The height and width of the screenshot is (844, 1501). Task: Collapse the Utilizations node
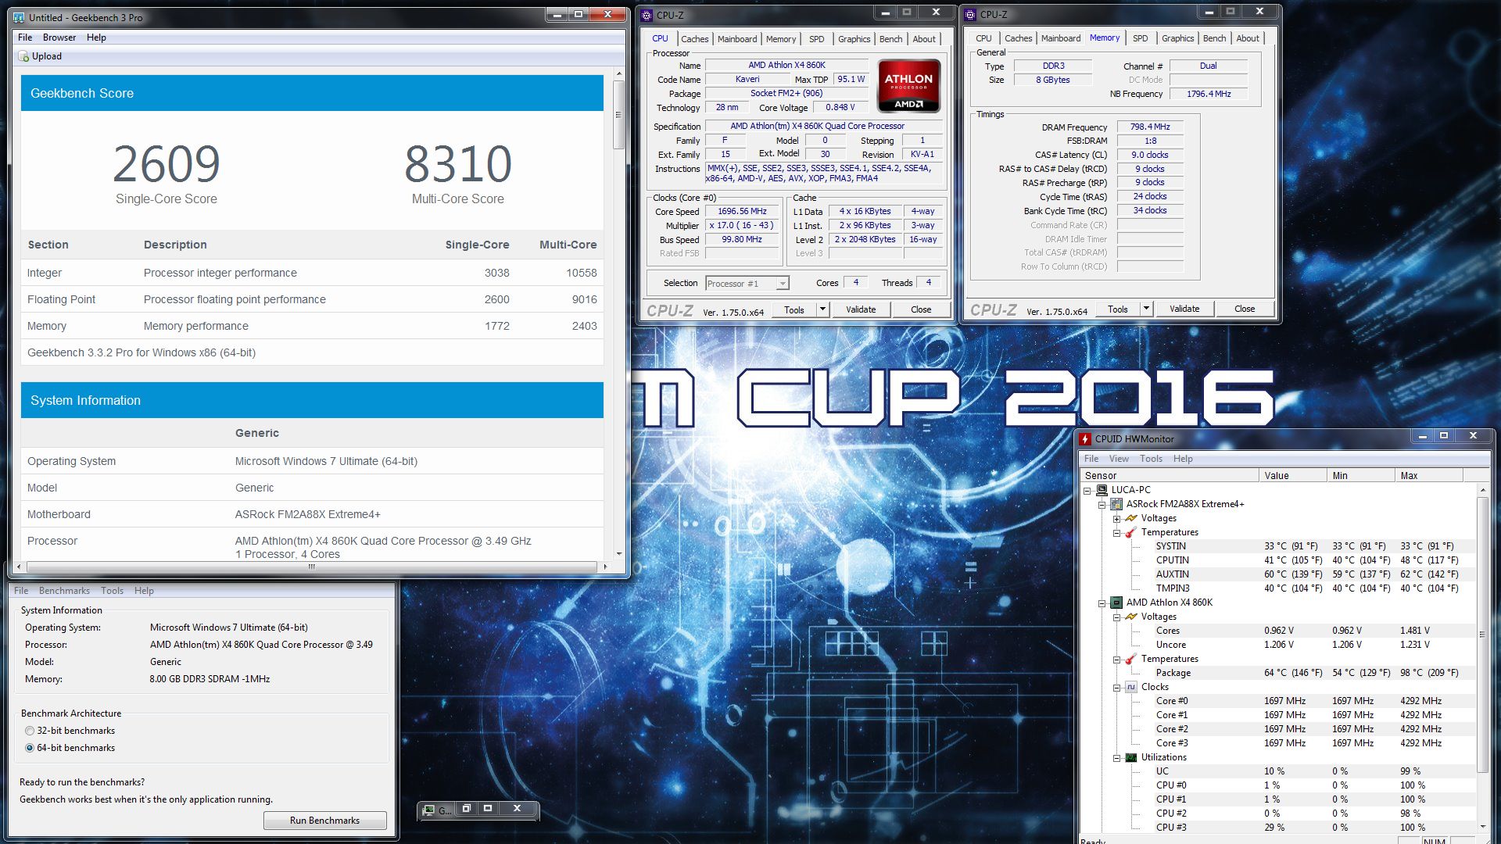(1116, 757)
